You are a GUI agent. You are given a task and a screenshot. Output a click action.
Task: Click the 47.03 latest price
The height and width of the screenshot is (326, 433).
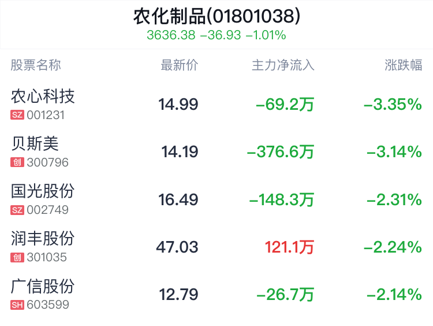pyautogui.click(x=177, y=247)
